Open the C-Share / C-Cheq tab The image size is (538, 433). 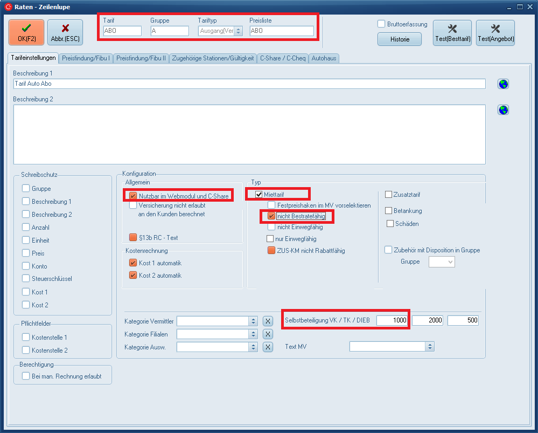pos(283,58)
